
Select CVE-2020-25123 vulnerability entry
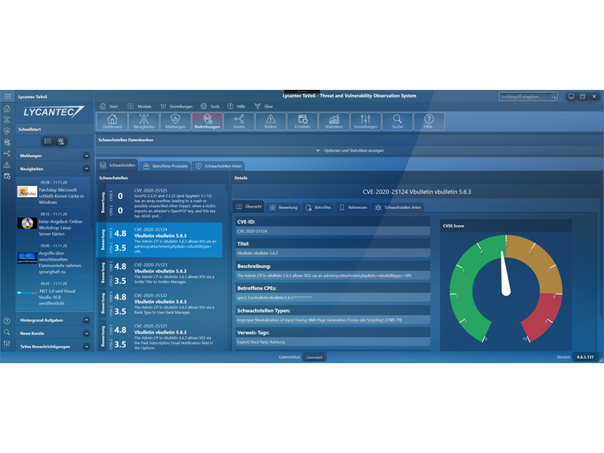point(159,273)
